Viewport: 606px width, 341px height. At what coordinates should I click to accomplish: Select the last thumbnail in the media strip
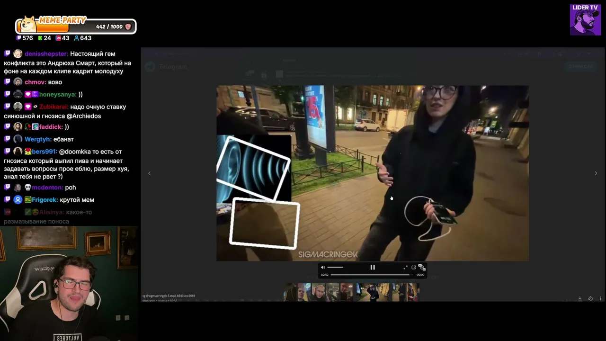point(413,292)
